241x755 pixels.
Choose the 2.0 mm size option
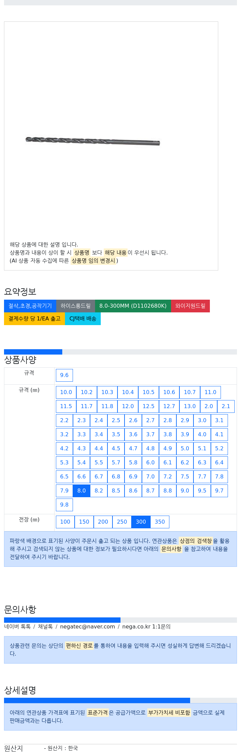coord(209,406)
